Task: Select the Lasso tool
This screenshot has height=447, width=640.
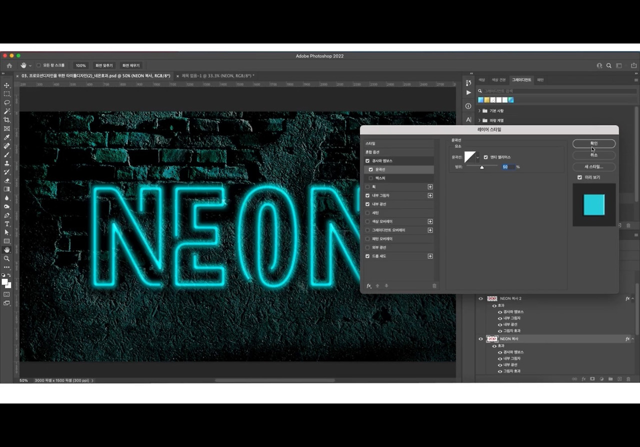Action: coord(7,102)
